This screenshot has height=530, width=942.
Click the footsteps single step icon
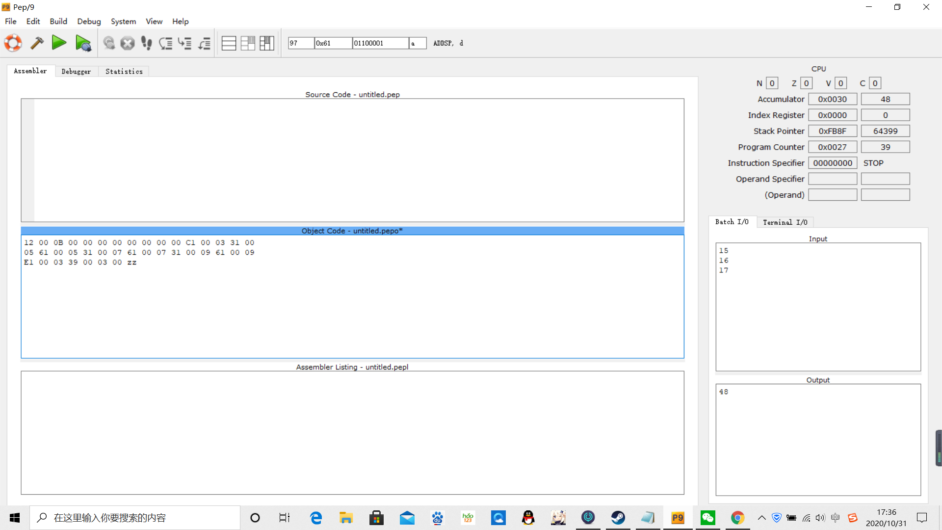point(146,43)
